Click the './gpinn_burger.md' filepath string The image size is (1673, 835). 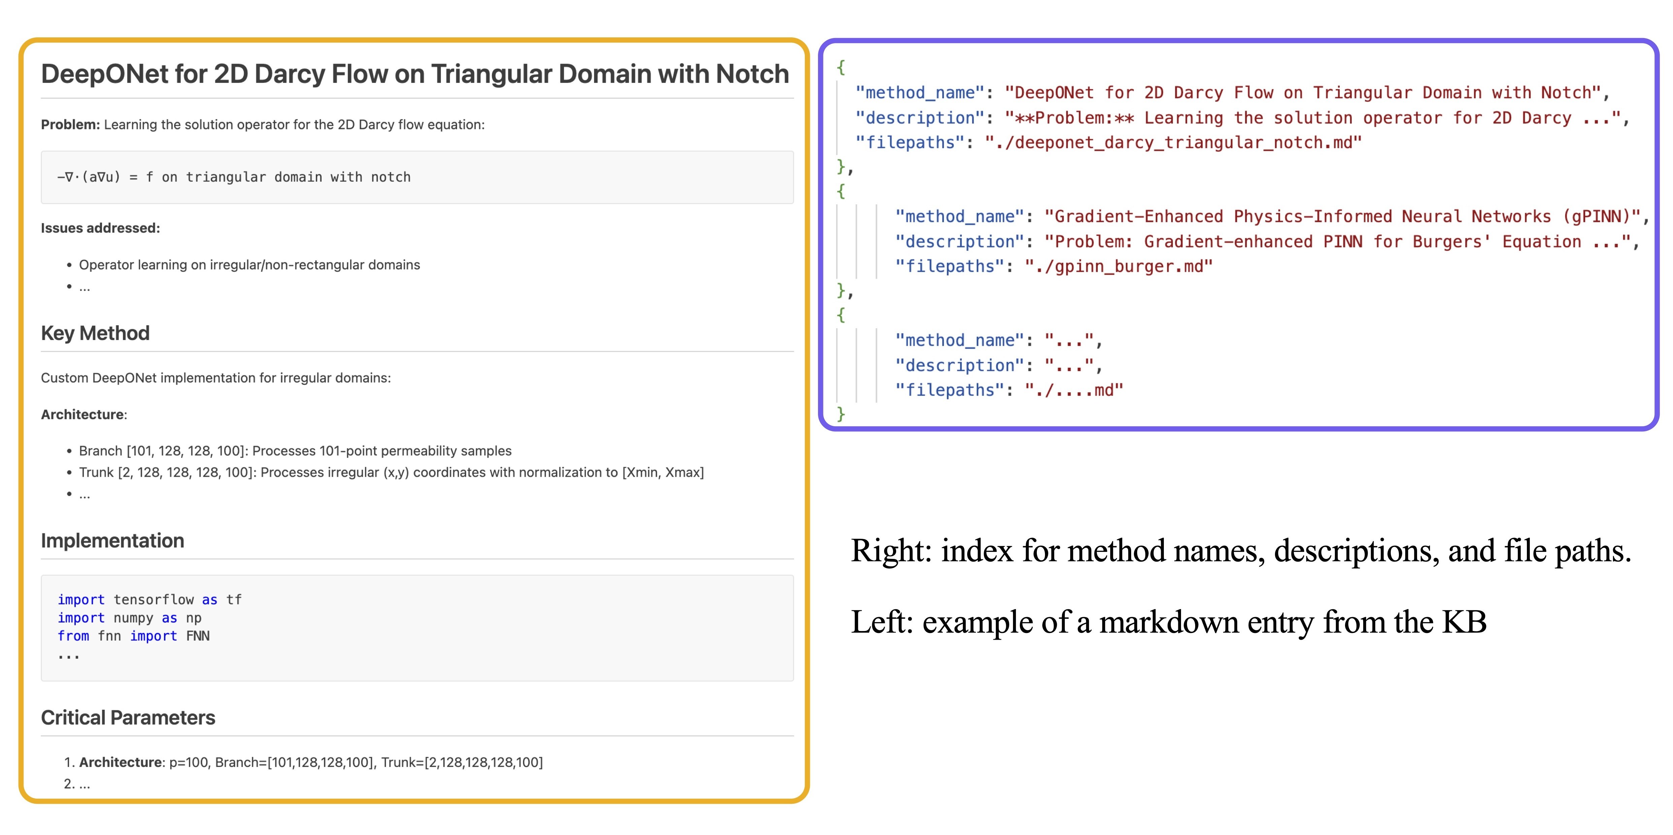1118,266
